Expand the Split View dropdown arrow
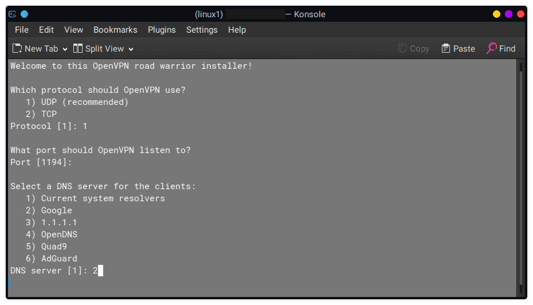The image size is (533, 305). [131, 49]
